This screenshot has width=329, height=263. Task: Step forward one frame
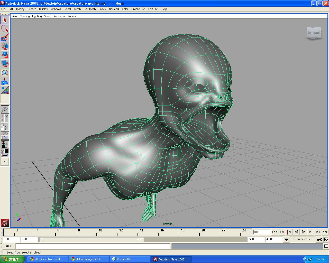pos(318,232)
